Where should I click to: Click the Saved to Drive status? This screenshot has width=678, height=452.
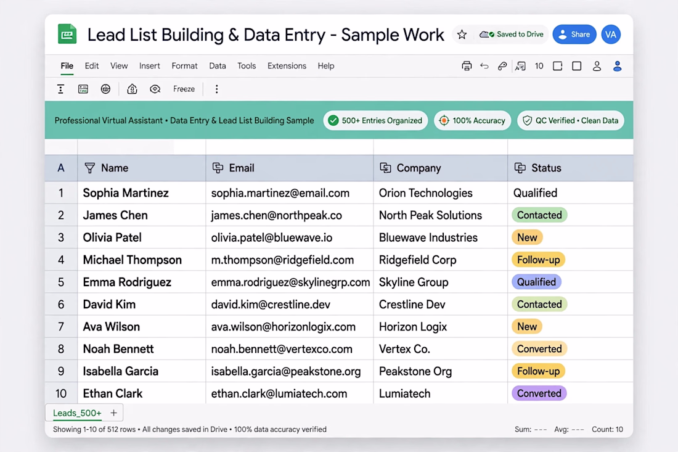(511, 35)
